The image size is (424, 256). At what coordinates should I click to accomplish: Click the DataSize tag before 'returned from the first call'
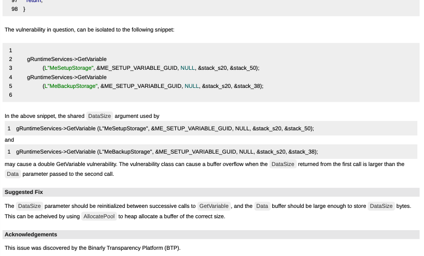pos(283,164)
